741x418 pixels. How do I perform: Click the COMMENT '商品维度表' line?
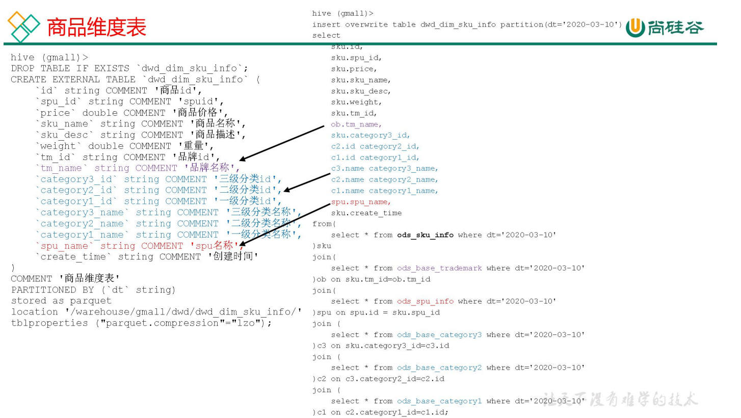tap(66, 279)
